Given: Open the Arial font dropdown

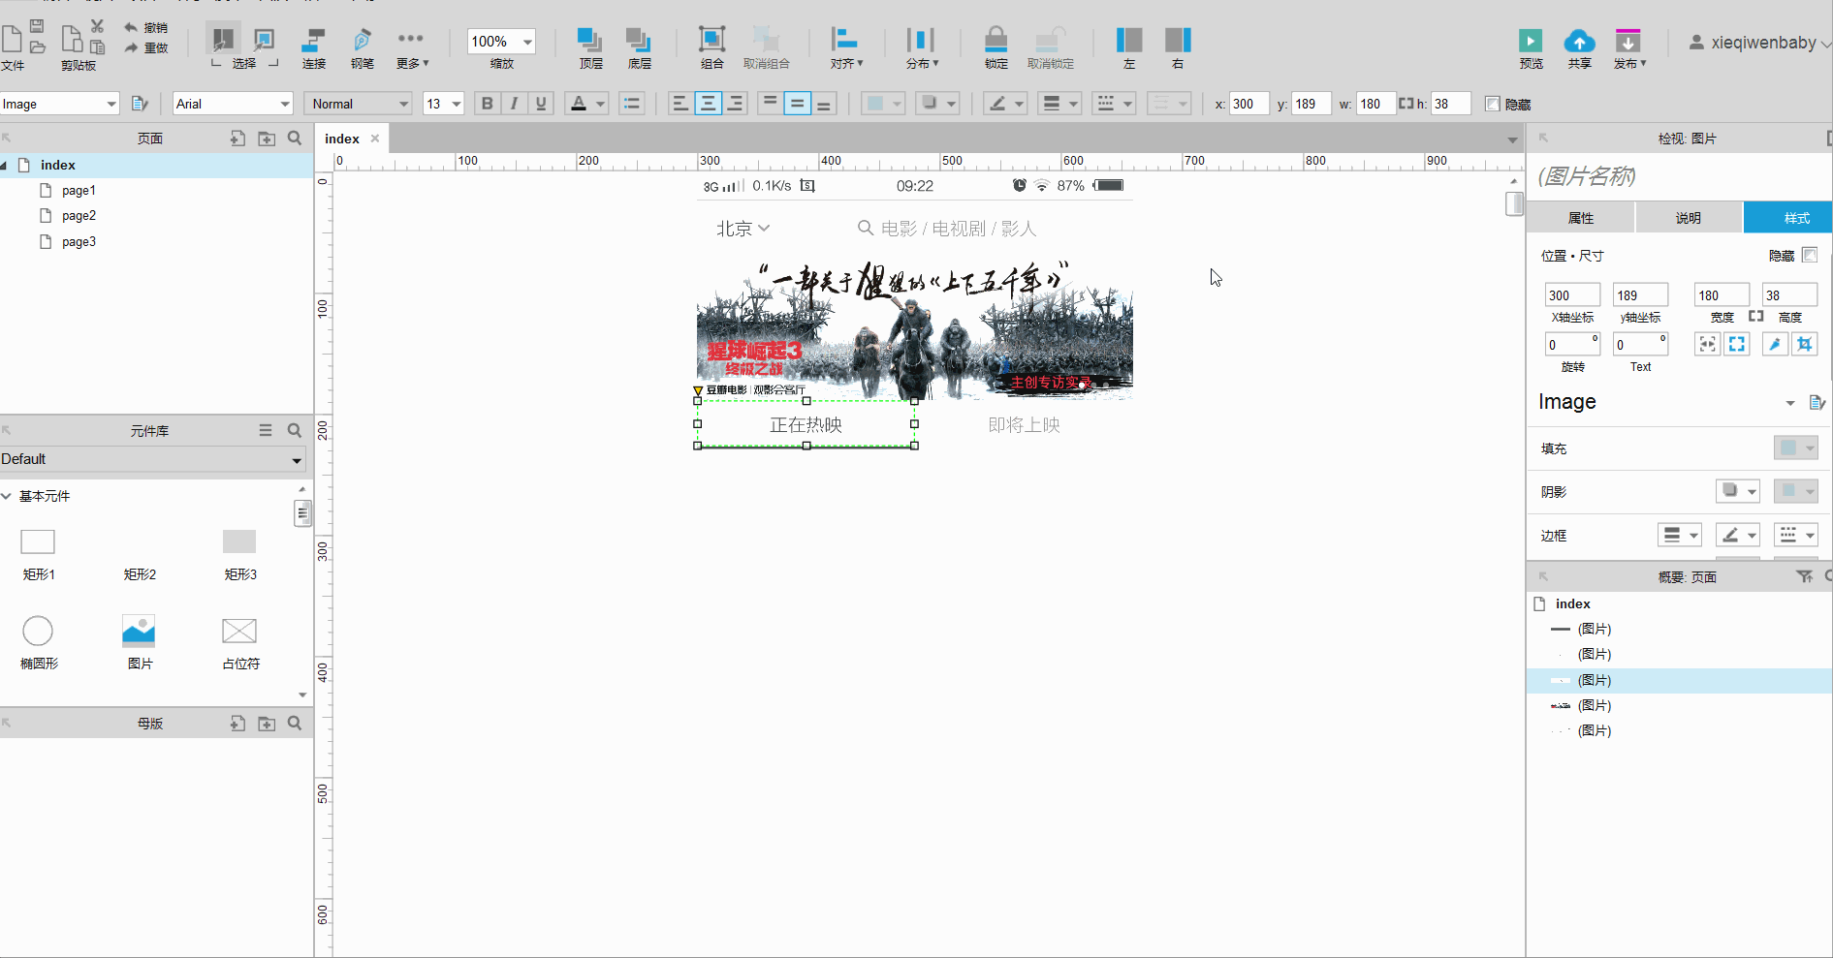Looking at the screenshot, I should (x=233, y=104).
